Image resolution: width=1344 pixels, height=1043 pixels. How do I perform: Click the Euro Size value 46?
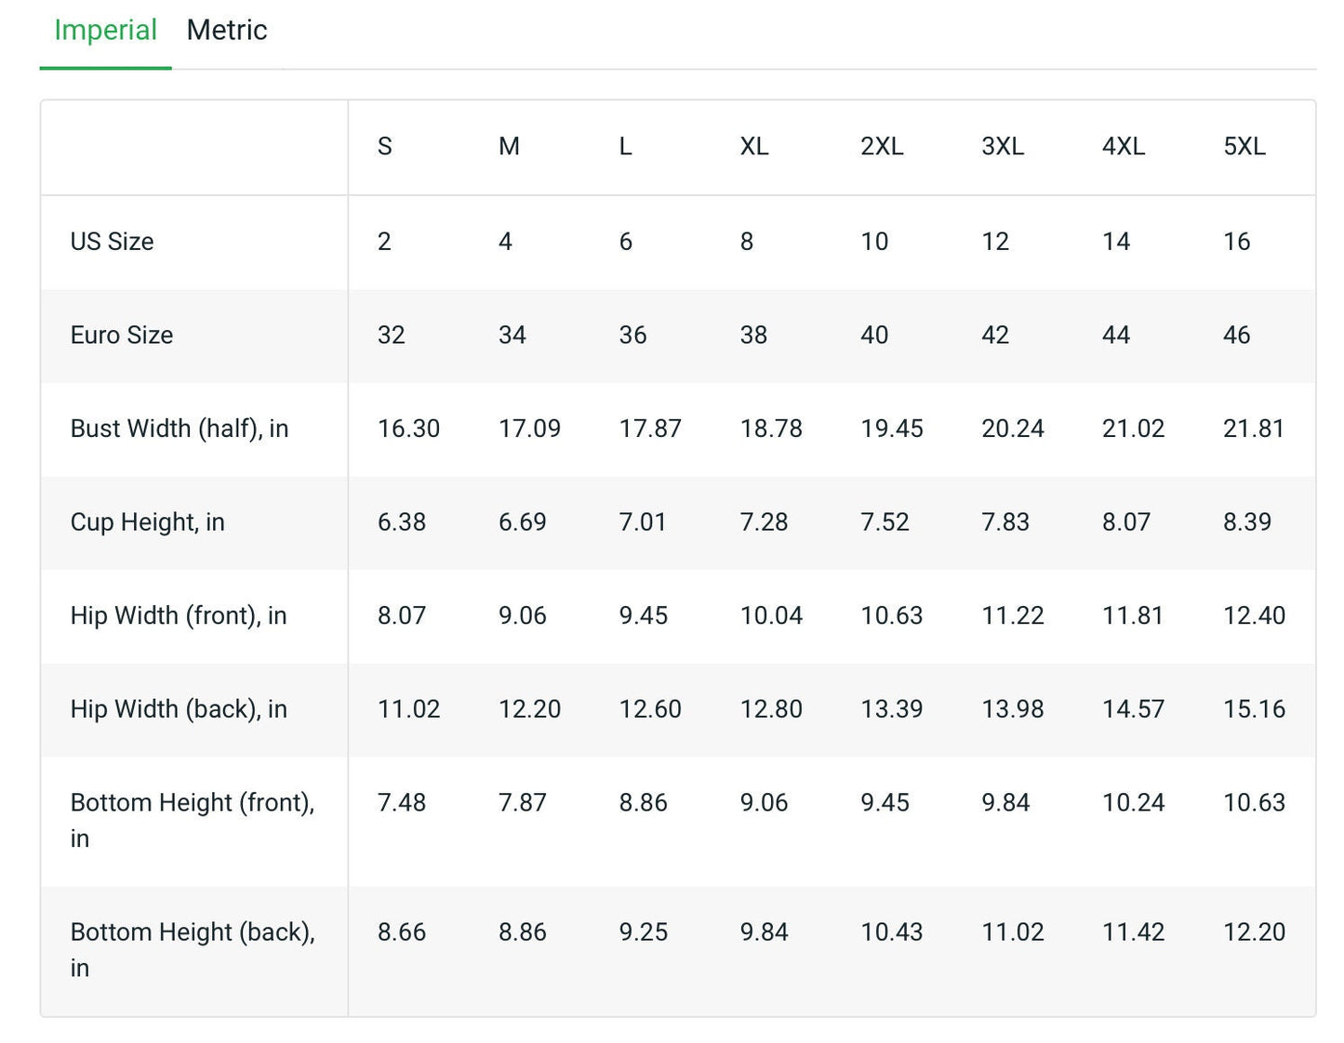tap(1236, 336)
